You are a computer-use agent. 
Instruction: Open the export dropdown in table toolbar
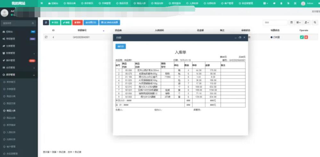307,23
